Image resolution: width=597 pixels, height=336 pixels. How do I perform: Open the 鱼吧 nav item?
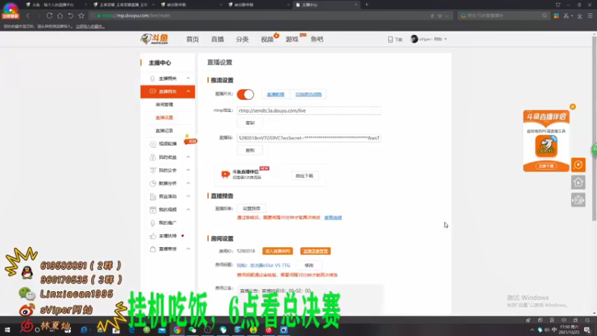pyautogui.click(x=316, y=40)
